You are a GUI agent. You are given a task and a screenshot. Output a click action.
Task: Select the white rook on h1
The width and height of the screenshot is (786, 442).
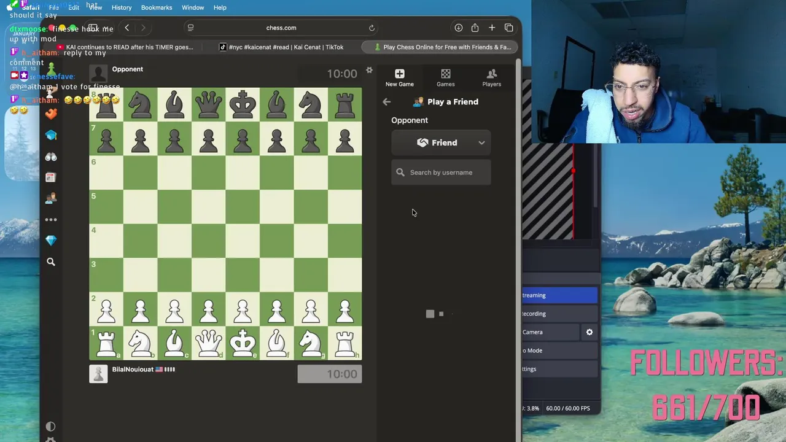point(345,343)
